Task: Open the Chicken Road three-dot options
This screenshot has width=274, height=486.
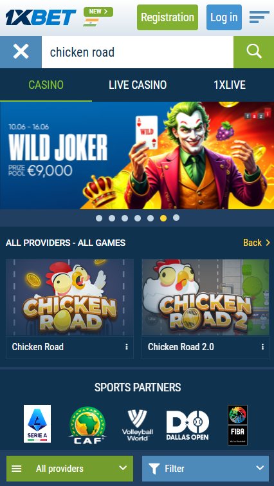Action: (x=127, y=347)
